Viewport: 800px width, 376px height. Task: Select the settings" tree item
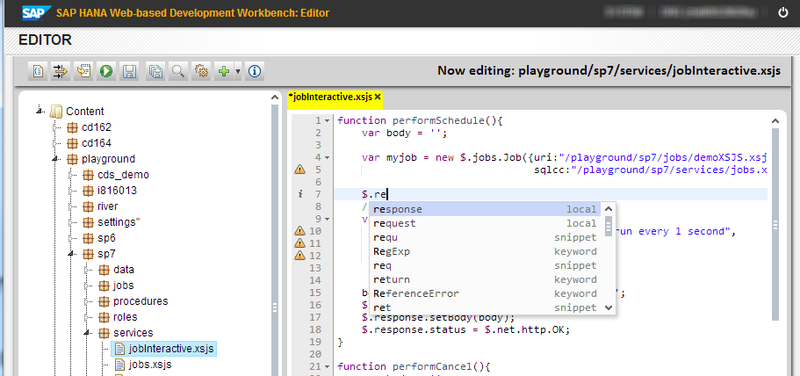click(x=119, y=222)
